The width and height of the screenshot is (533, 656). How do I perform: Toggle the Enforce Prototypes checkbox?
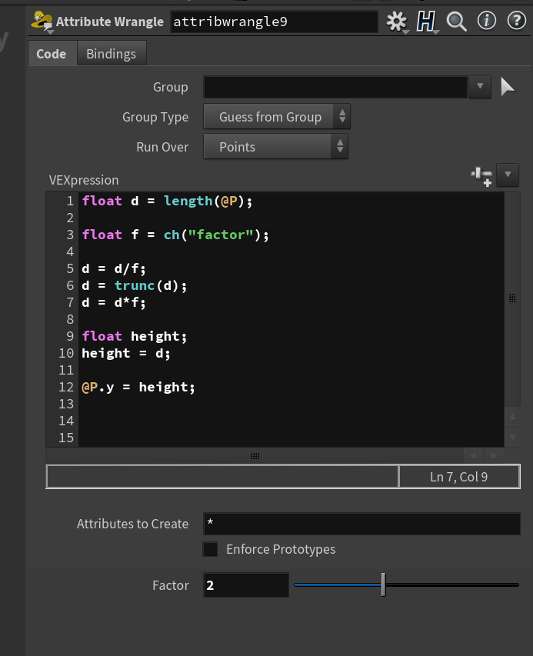click(x=210, y=549)
